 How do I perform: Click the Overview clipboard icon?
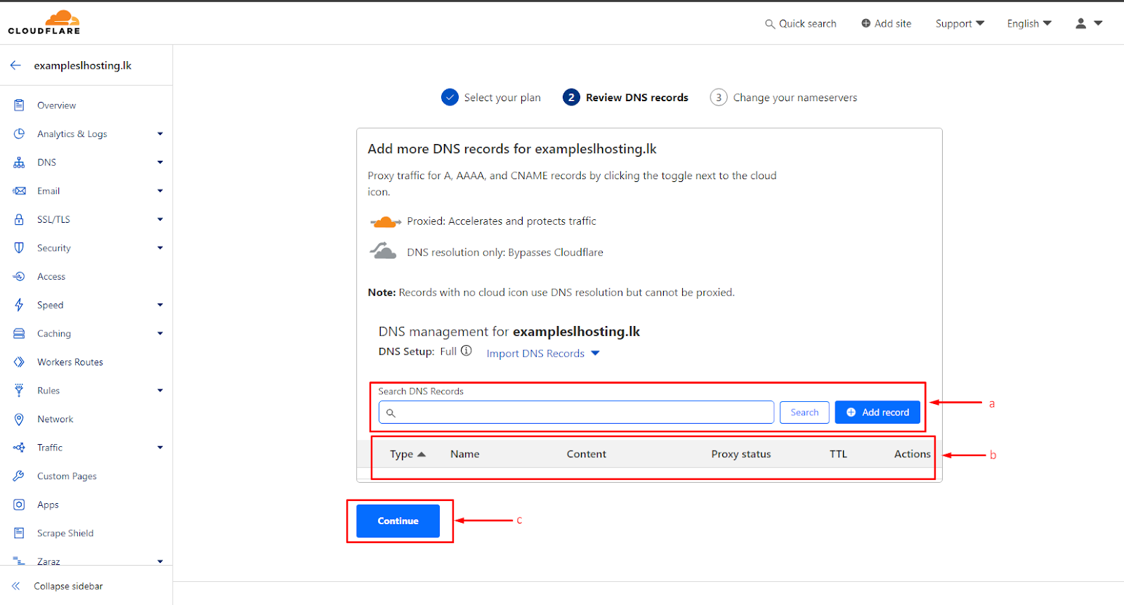coord(19,105)
